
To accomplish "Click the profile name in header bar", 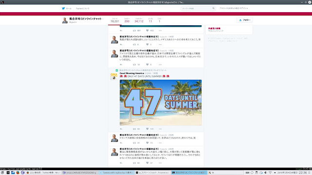I will click(85, 18).
